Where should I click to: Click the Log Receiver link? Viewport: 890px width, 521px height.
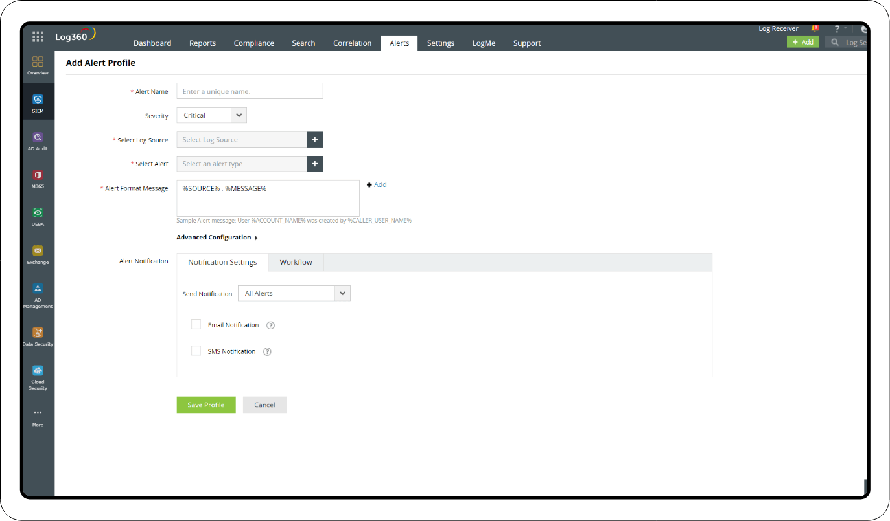click(779, 28)
